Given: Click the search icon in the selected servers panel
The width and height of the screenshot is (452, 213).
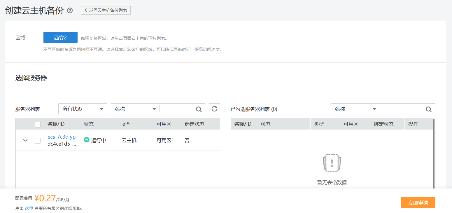Looking at the screenshot, I should [428, 109].
